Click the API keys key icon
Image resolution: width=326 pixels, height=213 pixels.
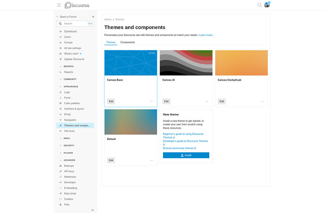click(60, 172)
